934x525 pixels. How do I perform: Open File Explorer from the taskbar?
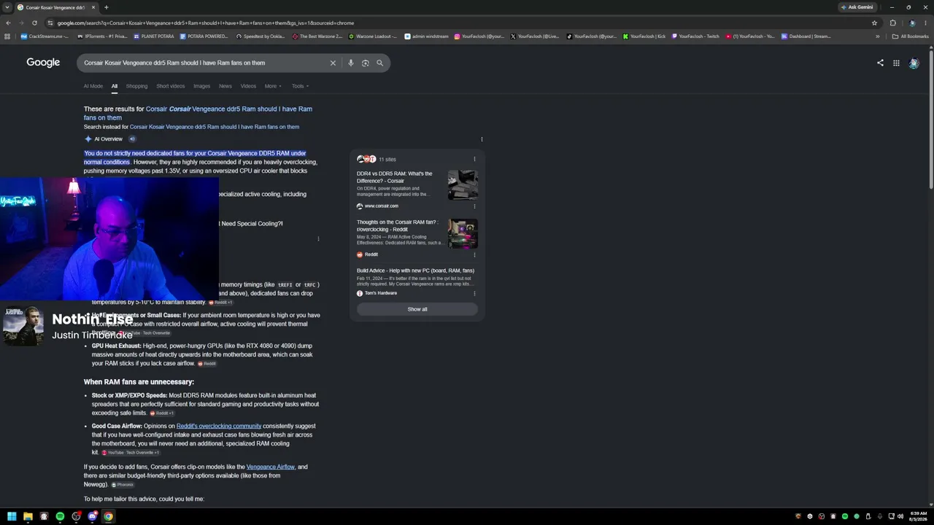28,516
